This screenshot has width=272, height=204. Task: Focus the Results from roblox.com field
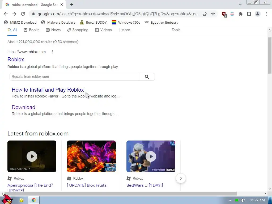coord(74,77)
